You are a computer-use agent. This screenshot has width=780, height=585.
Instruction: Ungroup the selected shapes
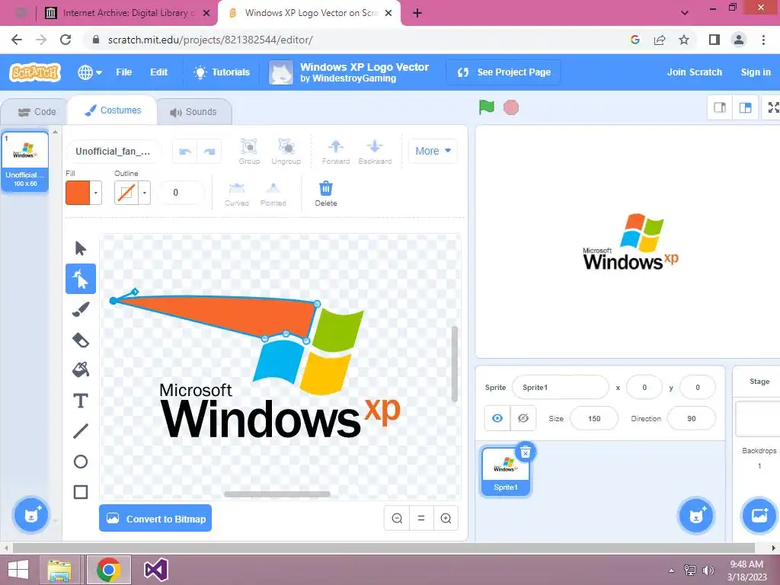coord(286,152)
